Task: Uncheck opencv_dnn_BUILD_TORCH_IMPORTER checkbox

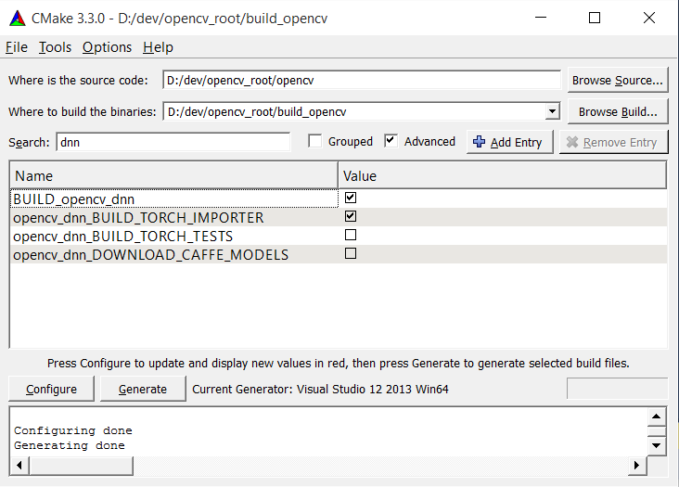Action: coord(351,216)
